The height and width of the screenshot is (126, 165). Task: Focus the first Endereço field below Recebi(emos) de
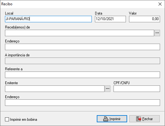tap(82, 47)
